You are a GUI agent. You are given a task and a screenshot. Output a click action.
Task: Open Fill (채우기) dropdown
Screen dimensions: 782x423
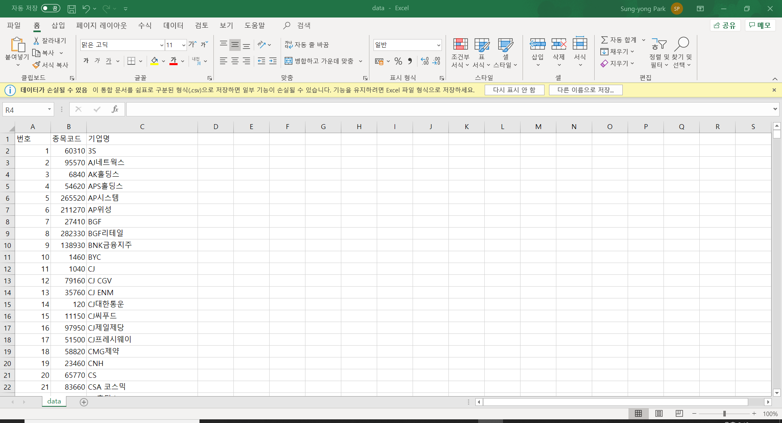tap(617, 52)
